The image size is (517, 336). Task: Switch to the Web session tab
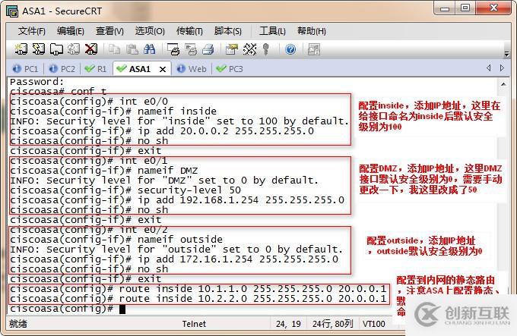(192, 69)
